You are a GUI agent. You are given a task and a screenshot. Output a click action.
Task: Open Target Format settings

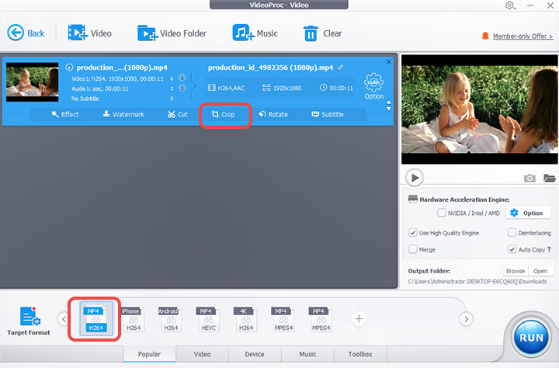pos(29,321)
